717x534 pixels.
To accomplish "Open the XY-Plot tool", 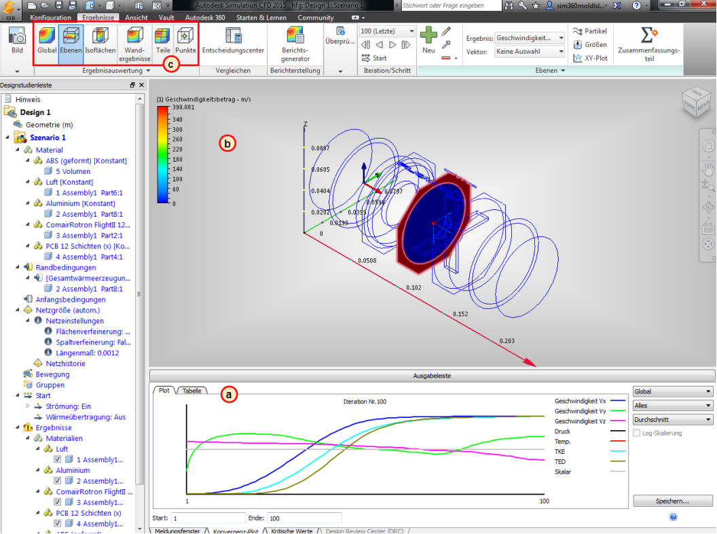I will click(x=590, y=58).
